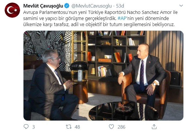This screenshot has height=133, width=188.
Task: Follow the #AP hashtag link
Action: tap(122, 18)
